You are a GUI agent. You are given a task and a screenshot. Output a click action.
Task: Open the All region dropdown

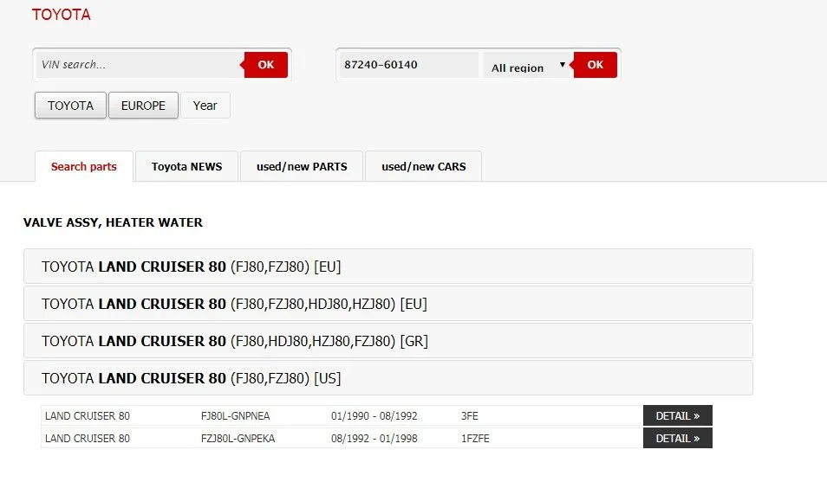click(527, 67)
